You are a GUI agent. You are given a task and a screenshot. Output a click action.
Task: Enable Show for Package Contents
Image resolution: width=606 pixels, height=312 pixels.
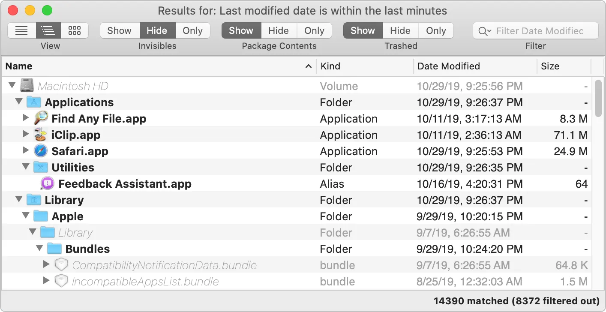[240, 30]
